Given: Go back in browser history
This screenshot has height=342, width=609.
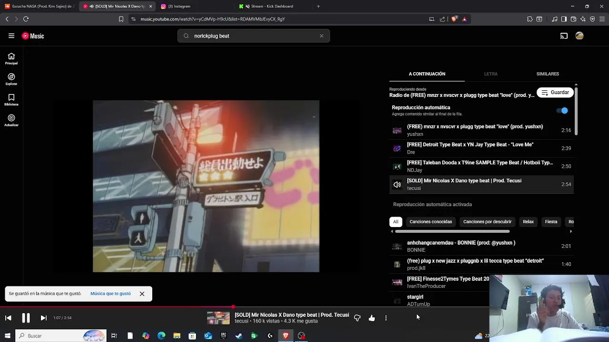Looking at the screenshot, I should pyautogui.click(x=7, y=19).
